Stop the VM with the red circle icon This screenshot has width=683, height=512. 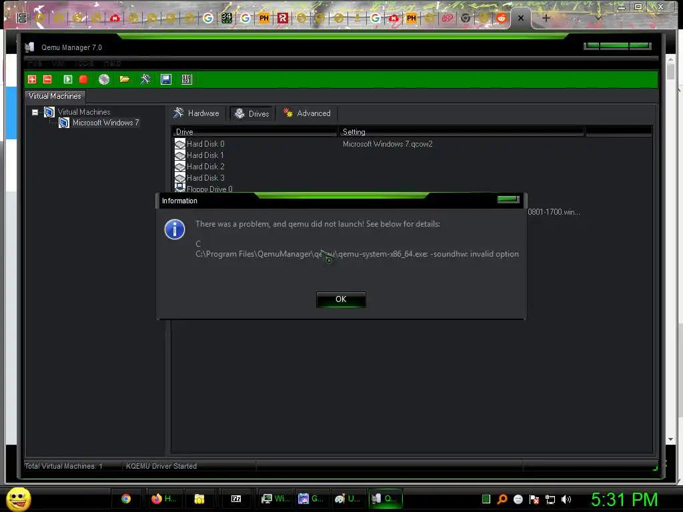(83, 79)
